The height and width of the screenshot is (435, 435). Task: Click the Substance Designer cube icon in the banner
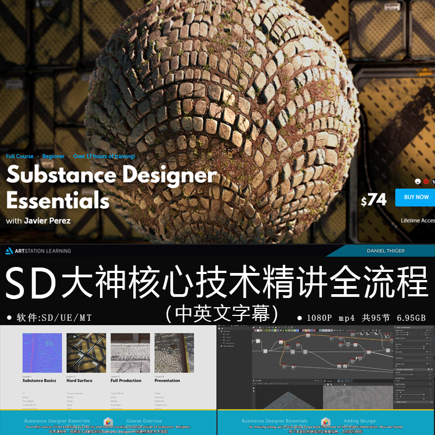click(325, 421)
